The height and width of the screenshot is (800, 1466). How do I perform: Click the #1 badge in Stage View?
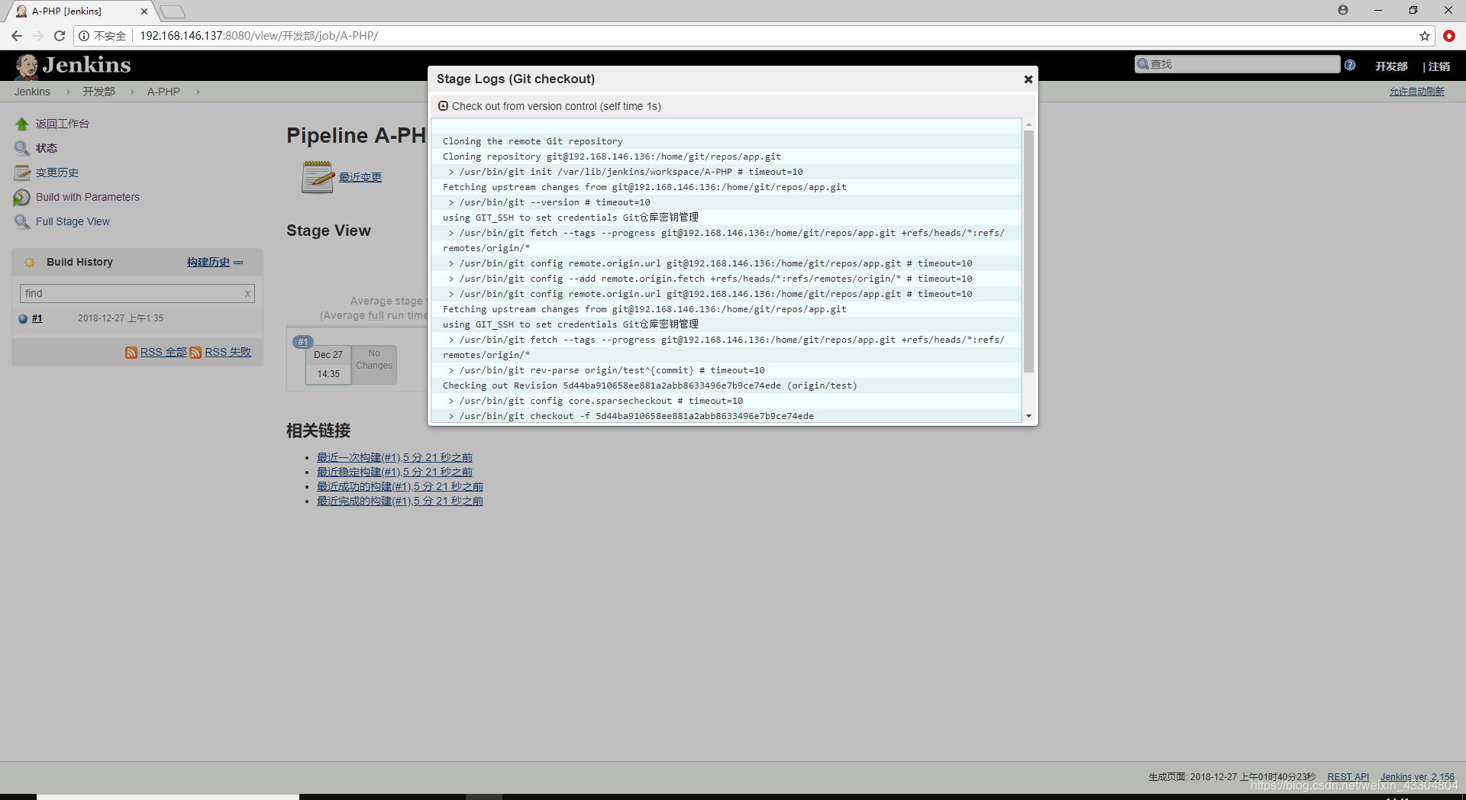tap(303, 342)
